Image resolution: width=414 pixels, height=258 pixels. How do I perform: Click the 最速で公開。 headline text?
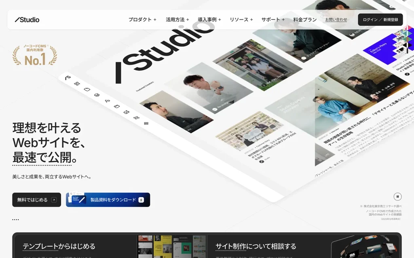[45, 158]
